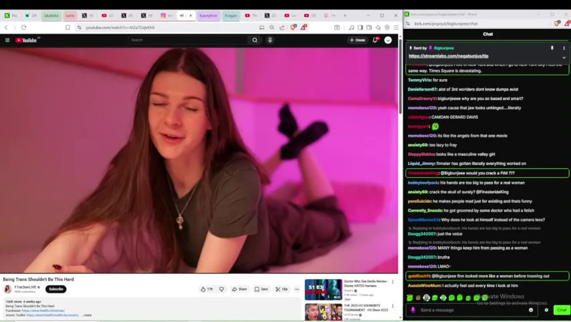571x322 pixels.
Task: Open the Brave wallet toolbar icon
Action: click(x=369, y=27)
